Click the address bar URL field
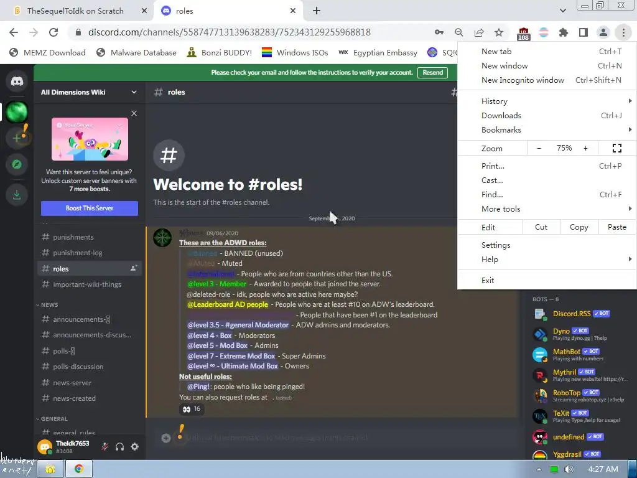 point(229,32)
